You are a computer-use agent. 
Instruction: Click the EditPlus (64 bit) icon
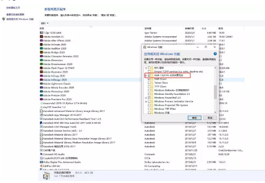(x=41, y=166)
